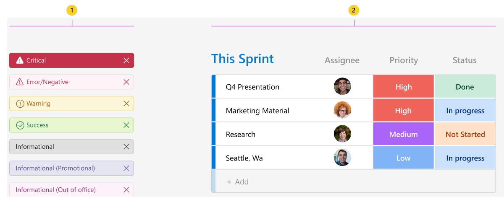Screen dimensions: 504x197
Task: Close the Error/Negative notification
Action: coord(126,82)
